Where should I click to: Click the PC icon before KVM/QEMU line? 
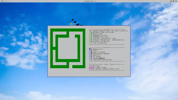point(90,31)
